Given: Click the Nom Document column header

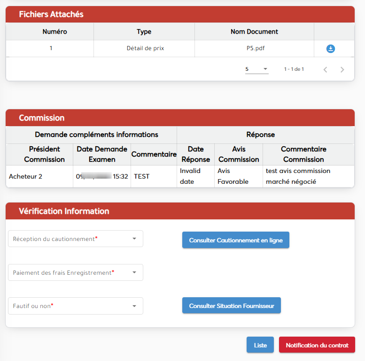Looking at the screenshot, I should coord(254,32).
